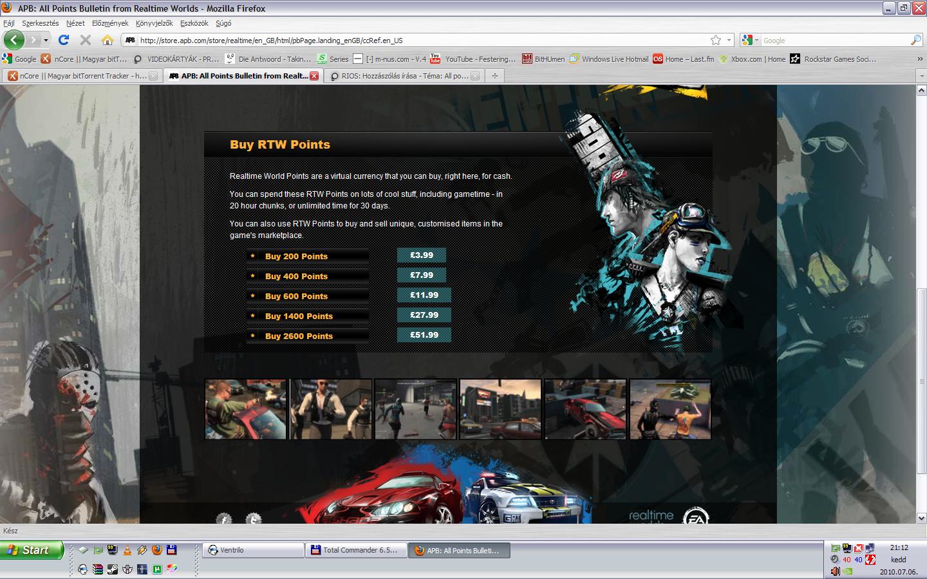This screenshot has height=579, width=927.
Task: Open the first screenshot thumbnail of man shooting
Action: tap(245, 409)
